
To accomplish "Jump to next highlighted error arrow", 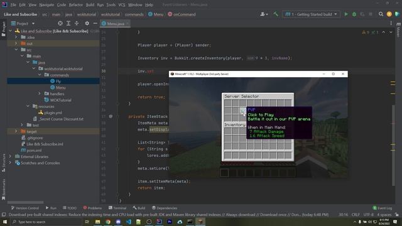I will [391, 32].
